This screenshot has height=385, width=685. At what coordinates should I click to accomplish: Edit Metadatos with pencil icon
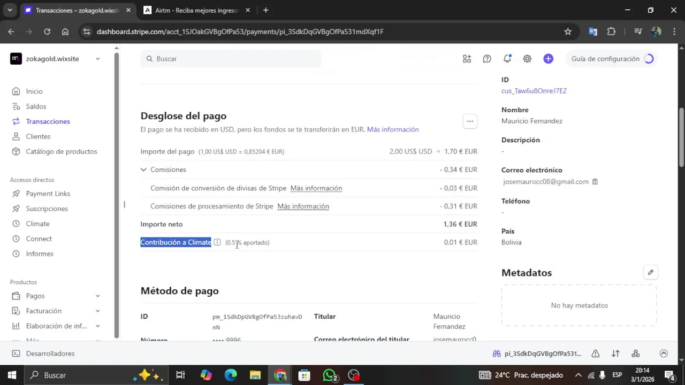coord(650,273)
